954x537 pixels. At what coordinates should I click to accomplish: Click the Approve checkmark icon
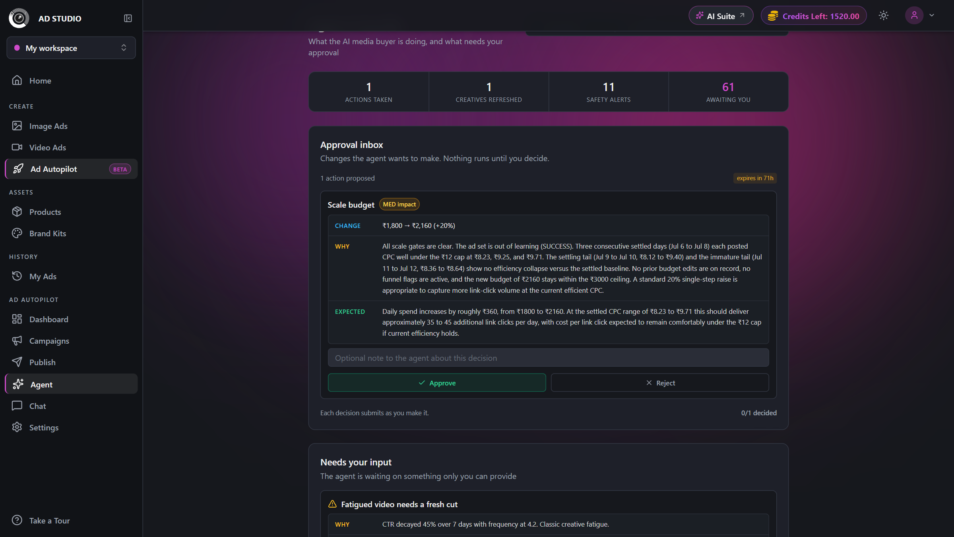[x=422, y=383]
